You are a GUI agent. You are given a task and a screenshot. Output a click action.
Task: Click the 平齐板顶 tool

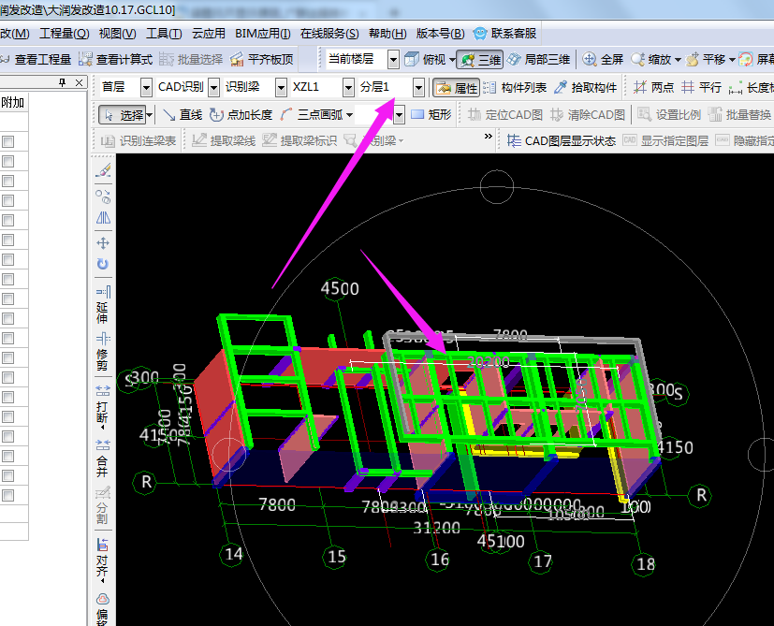click(262, 60)
